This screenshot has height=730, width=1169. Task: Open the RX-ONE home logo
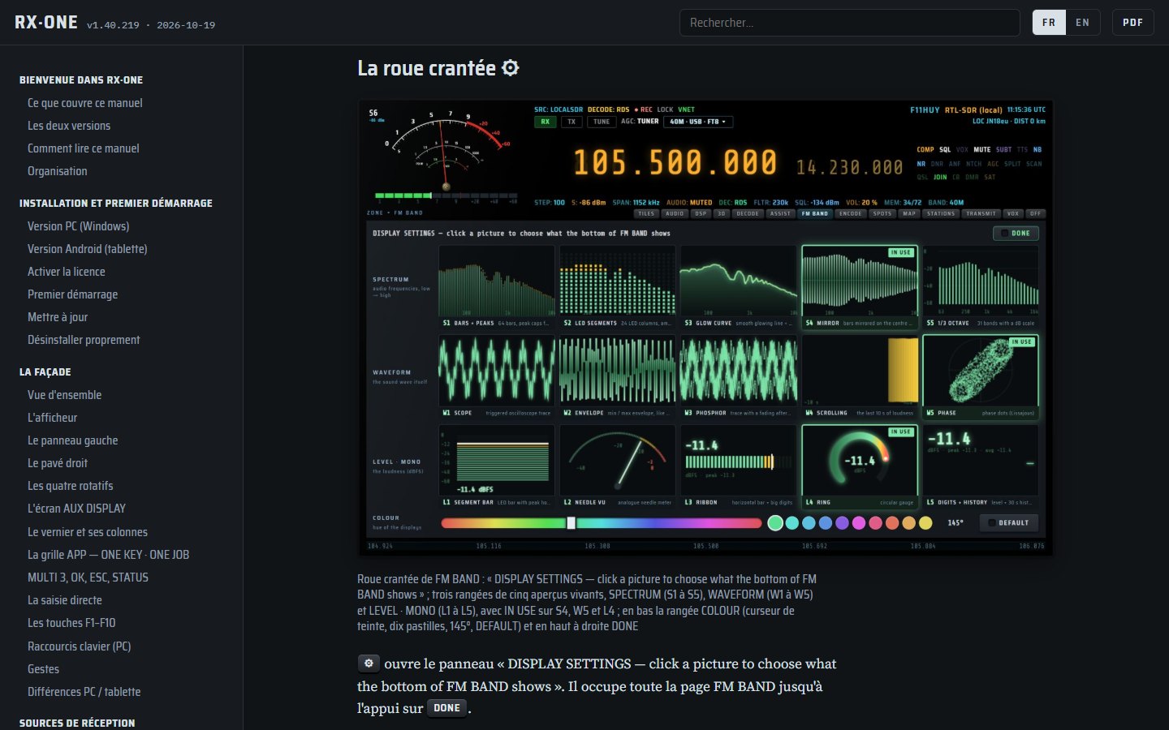(46, 23)
